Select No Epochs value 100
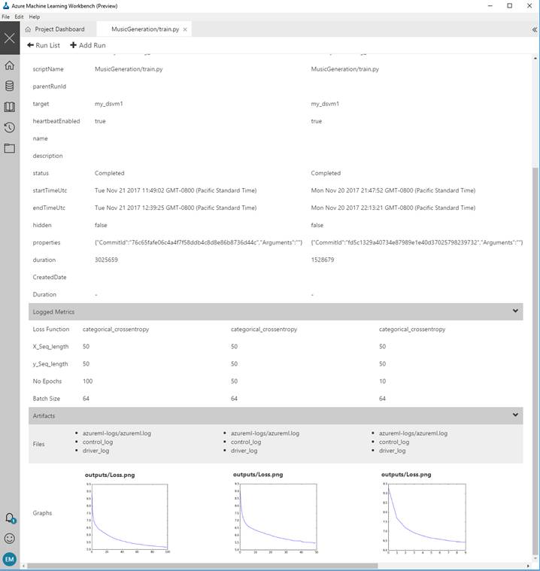The image size is (540, 571). point(87,381)
